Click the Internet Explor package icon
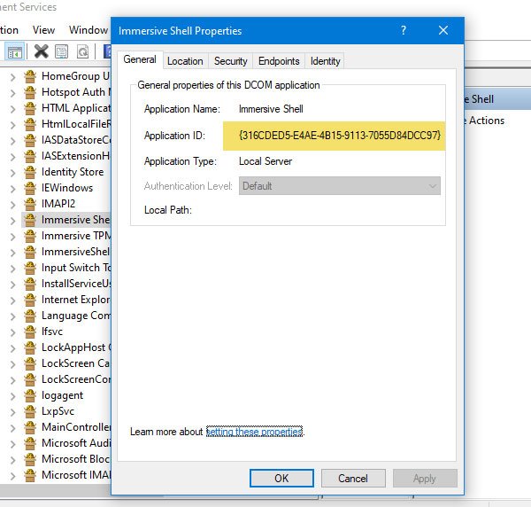The height and width of the screenshot is (507, 531). pos(30,300)
